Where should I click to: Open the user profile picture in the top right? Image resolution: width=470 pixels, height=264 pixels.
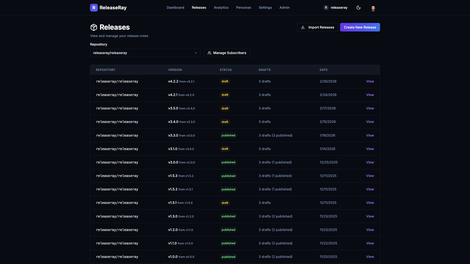click(x=373, y=8)
